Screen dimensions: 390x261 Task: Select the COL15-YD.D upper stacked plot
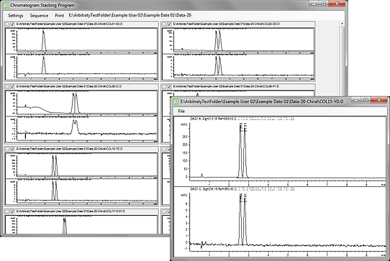tap(81, 165)
